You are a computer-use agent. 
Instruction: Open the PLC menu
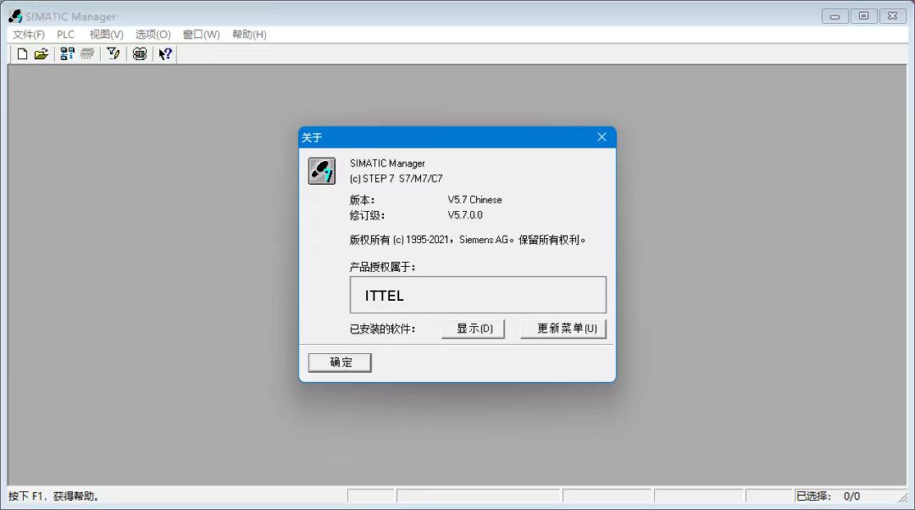coord(65,35)
